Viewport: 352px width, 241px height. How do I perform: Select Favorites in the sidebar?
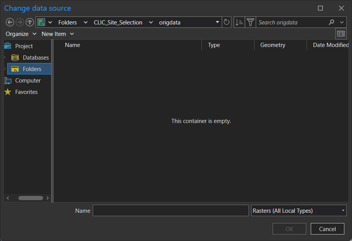[27, 92]
